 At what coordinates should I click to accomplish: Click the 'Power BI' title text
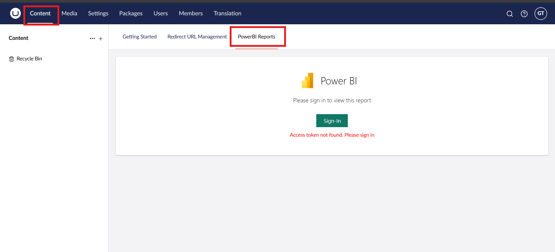click(x=339, y=81)
